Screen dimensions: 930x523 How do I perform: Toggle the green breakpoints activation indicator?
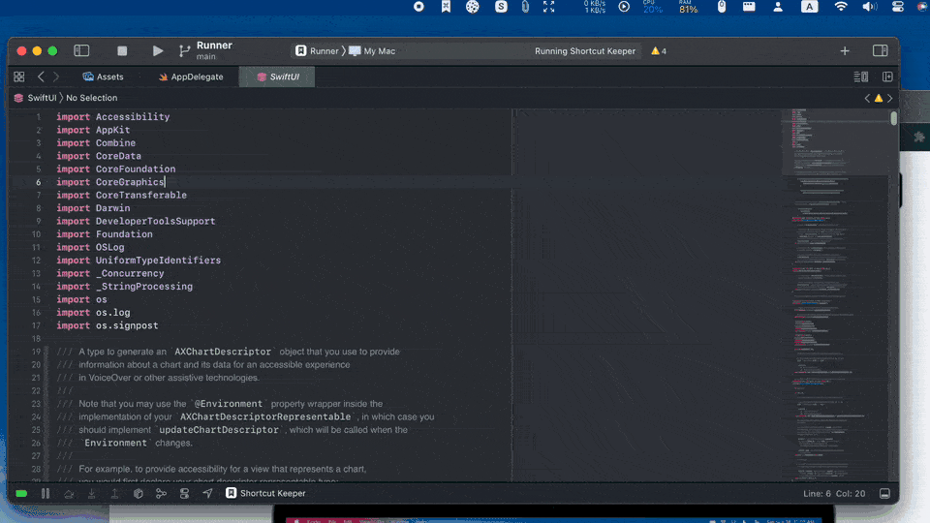click(21, 493)
